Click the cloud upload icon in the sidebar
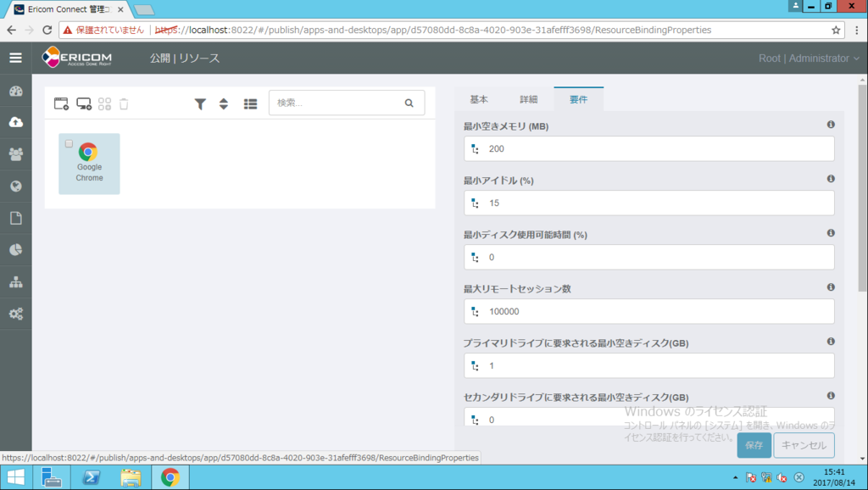 (x=15, y=120)
